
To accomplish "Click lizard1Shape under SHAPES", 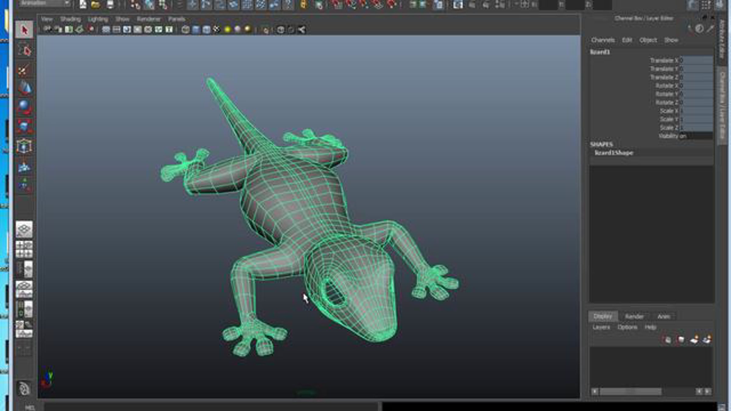I will (x=614, y=153).
